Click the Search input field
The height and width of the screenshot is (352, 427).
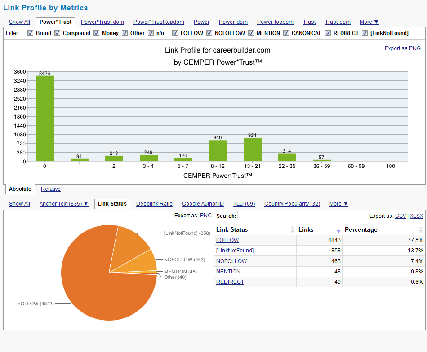click(x=269, y=216)
